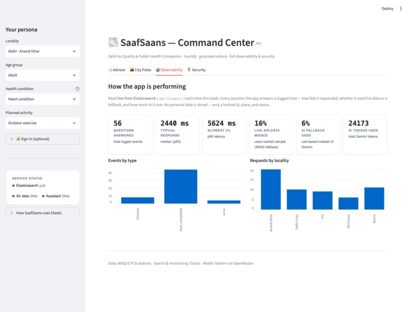Viewport: 410px width, 312px height.
Task: Click the footer text 'Data: WAQI/CPCB stations'
Action: point(130,264)
